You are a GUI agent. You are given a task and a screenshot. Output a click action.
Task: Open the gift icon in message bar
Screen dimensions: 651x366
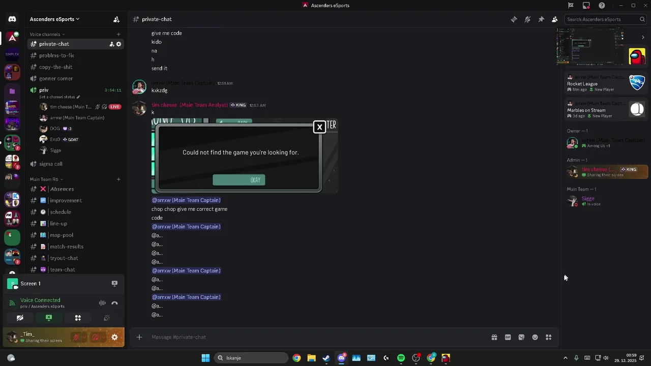494,337
